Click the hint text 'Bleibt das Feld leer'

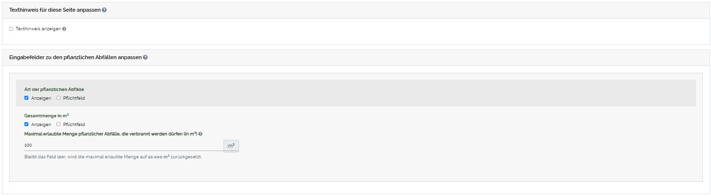112,157
